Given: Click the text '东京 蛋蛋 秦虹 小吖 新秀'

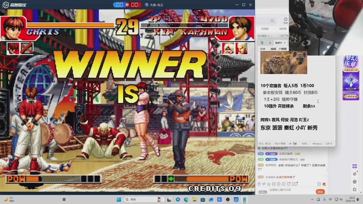Looking at the screenshot, I should [x=289, y=128].
